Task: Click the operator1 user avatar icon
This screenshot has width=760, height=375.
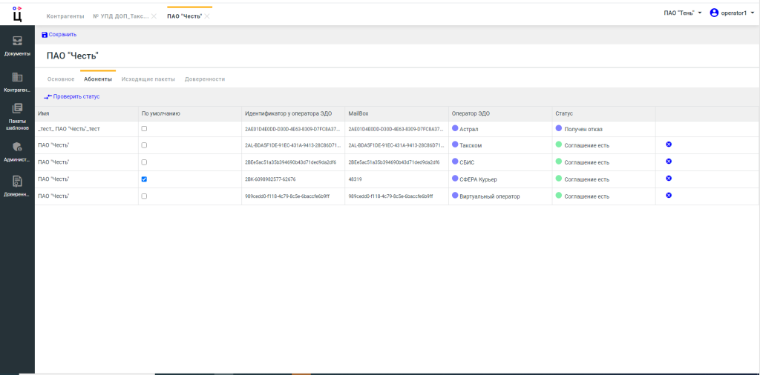Action: 714,13
